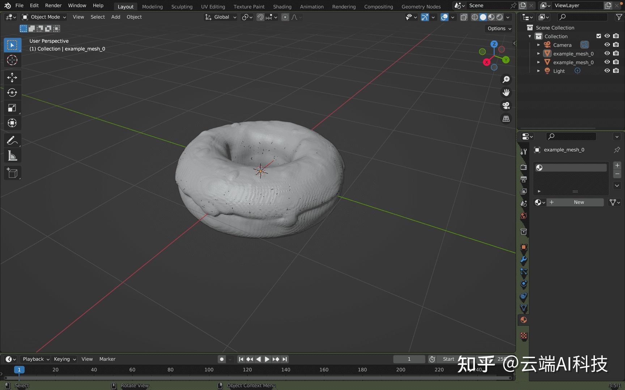Open the Texture Properties tab
The width and height of the screenshot is (625, 390).
(523, 336)
